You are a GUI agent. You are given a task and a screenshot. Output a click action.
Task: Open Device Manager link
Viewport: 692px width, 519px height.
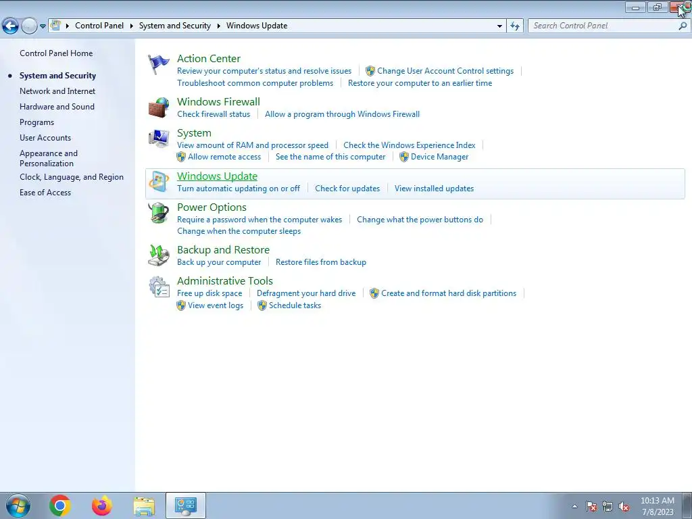[439, 157]
